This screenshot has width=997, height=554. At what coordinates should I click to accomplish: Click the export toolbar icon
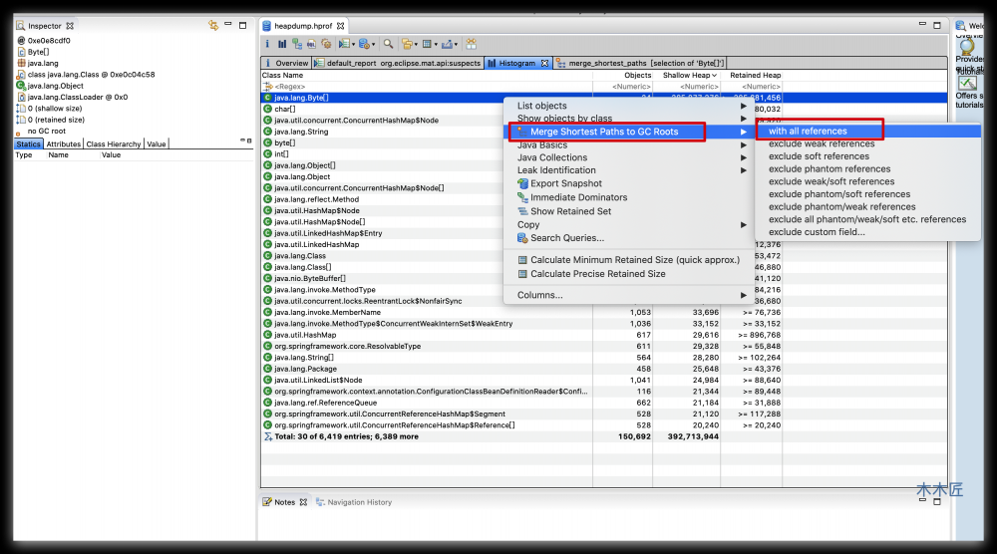pyautogui.click(x=447, y=45)
